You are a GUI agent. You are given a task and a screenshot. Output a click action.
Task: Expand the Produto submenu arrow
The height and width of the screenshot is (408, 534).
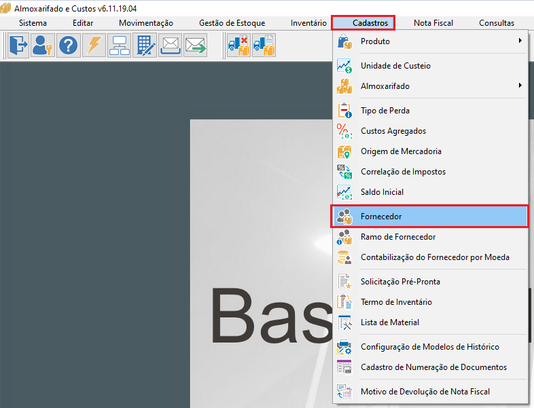click(520, 41)
